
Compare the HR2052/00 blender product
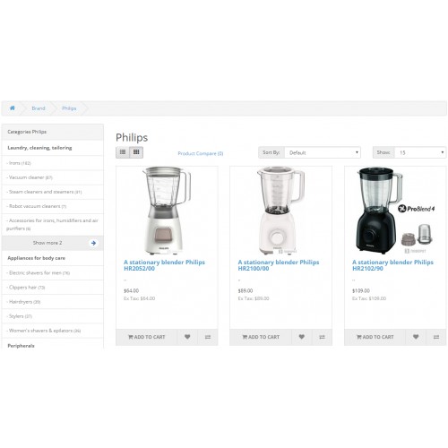[x=208, y=337]
